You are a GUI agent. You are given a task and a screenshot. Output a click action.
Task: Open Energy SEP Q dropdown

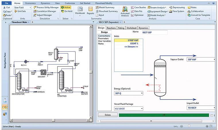coord(142,93)
